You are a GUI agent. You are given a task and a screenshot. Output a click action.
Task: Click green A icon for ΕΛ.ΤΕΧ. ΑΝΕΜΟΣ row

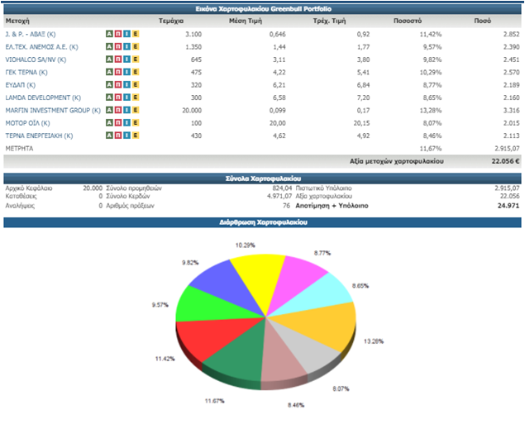[109, 46]
